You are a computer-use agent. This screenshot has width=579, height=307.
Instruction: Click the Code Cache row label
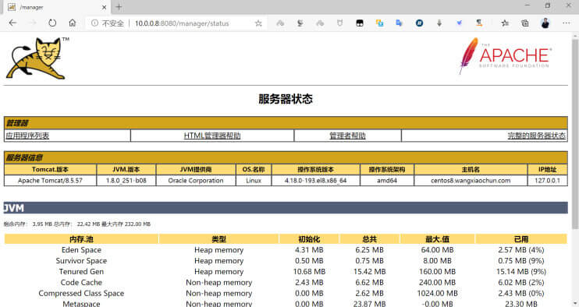pyautogui.click(x=81, y=282)
